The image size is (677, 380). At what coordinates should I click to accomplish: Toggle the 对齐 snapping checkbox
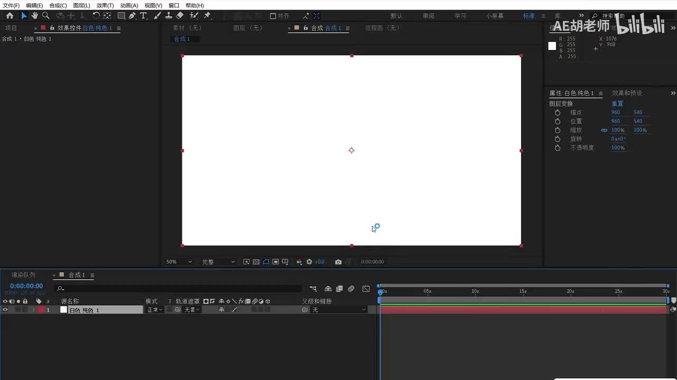[273, 16]
